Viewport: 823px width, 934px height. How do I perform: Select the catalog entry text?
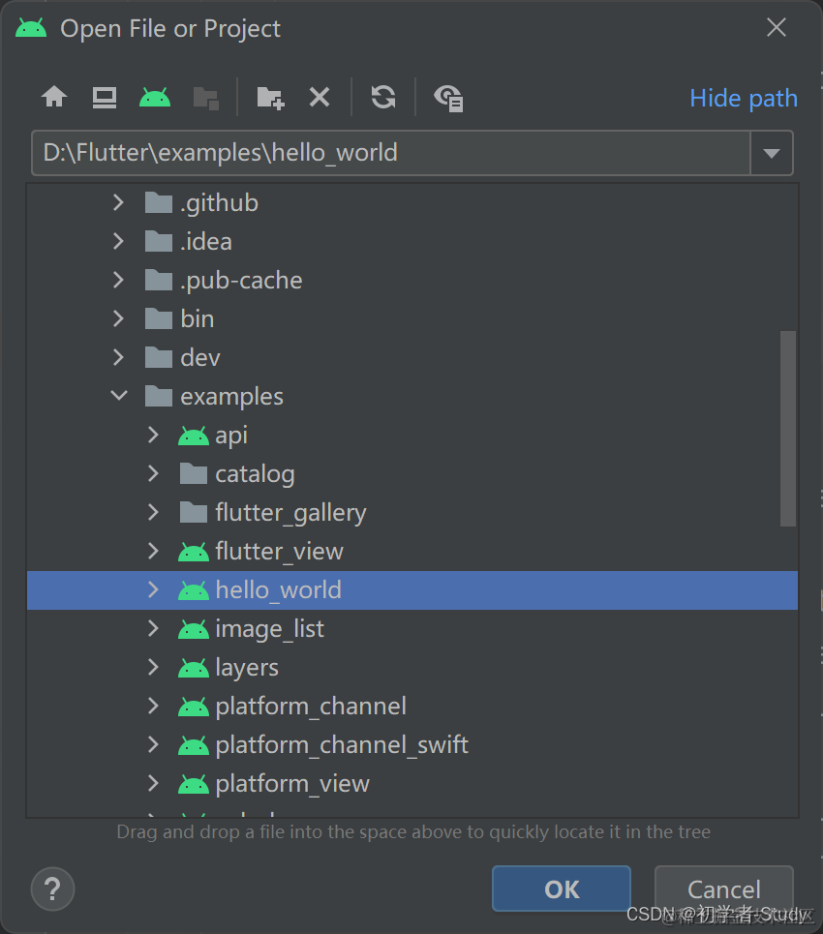(x=255, y=475)
